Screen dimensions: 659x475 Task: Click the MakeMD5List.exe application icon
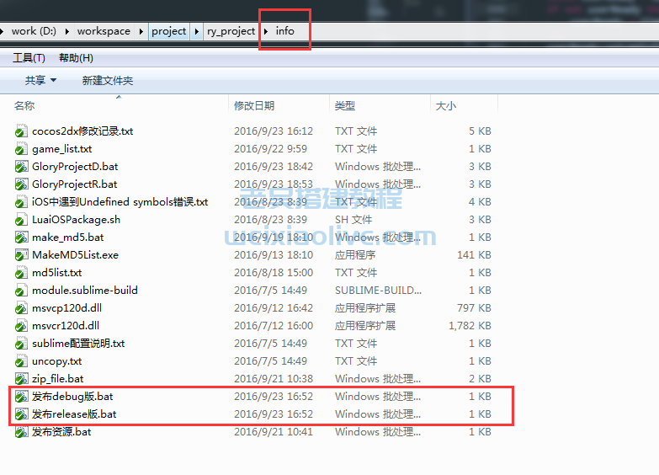(x=21, y=255)
